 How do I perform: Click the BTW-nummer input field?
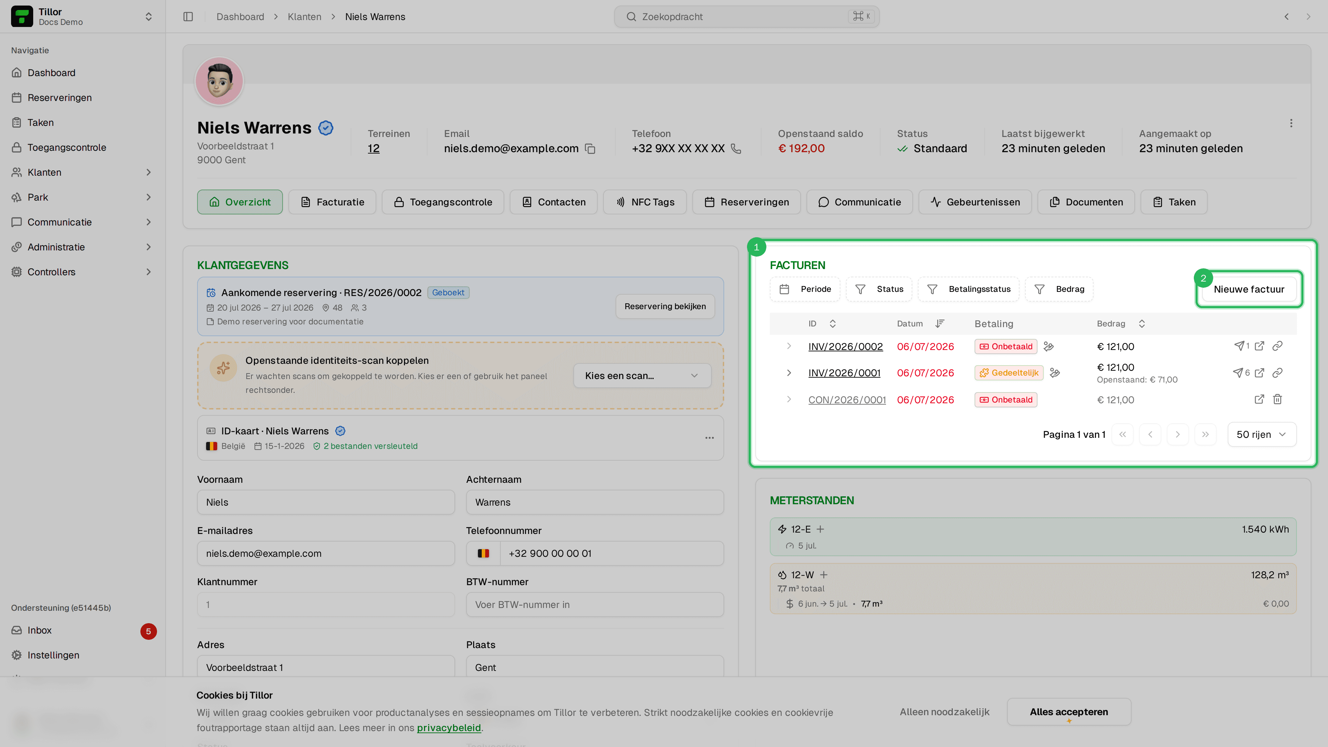tap(594, 605)
